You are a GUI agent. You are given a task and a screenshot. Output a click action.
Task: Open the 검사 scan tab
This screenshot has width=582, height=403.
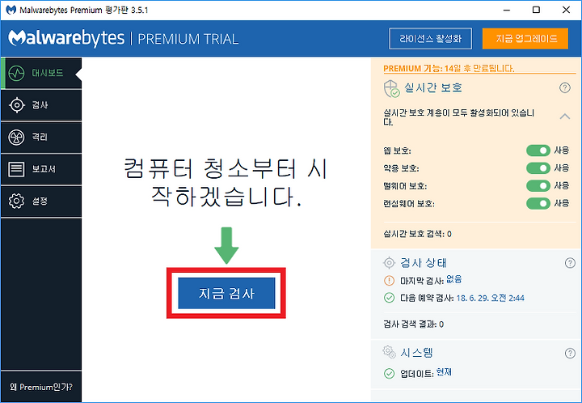point(41,105)
